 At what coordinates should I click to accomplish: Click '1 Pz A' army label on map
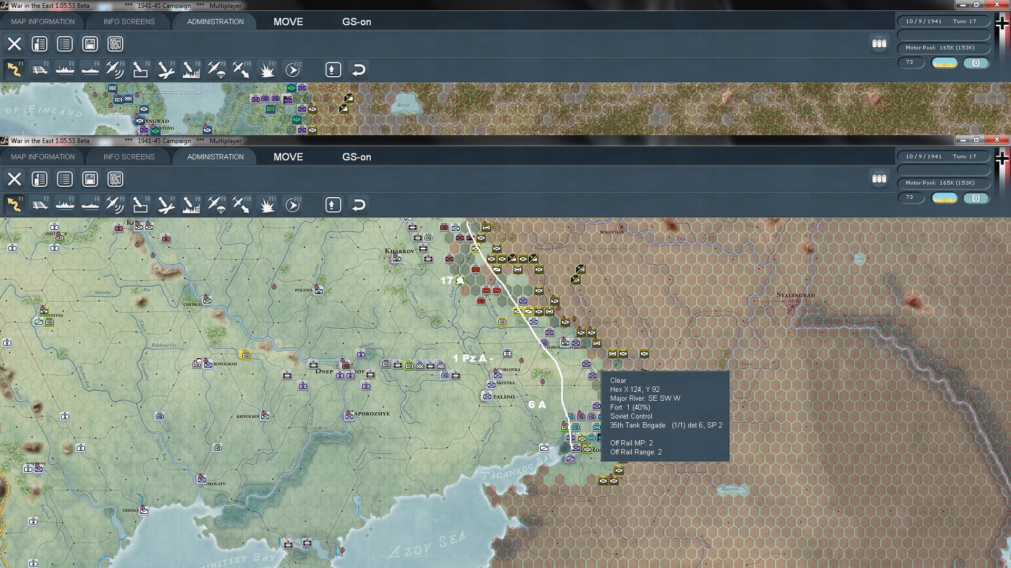472,358
